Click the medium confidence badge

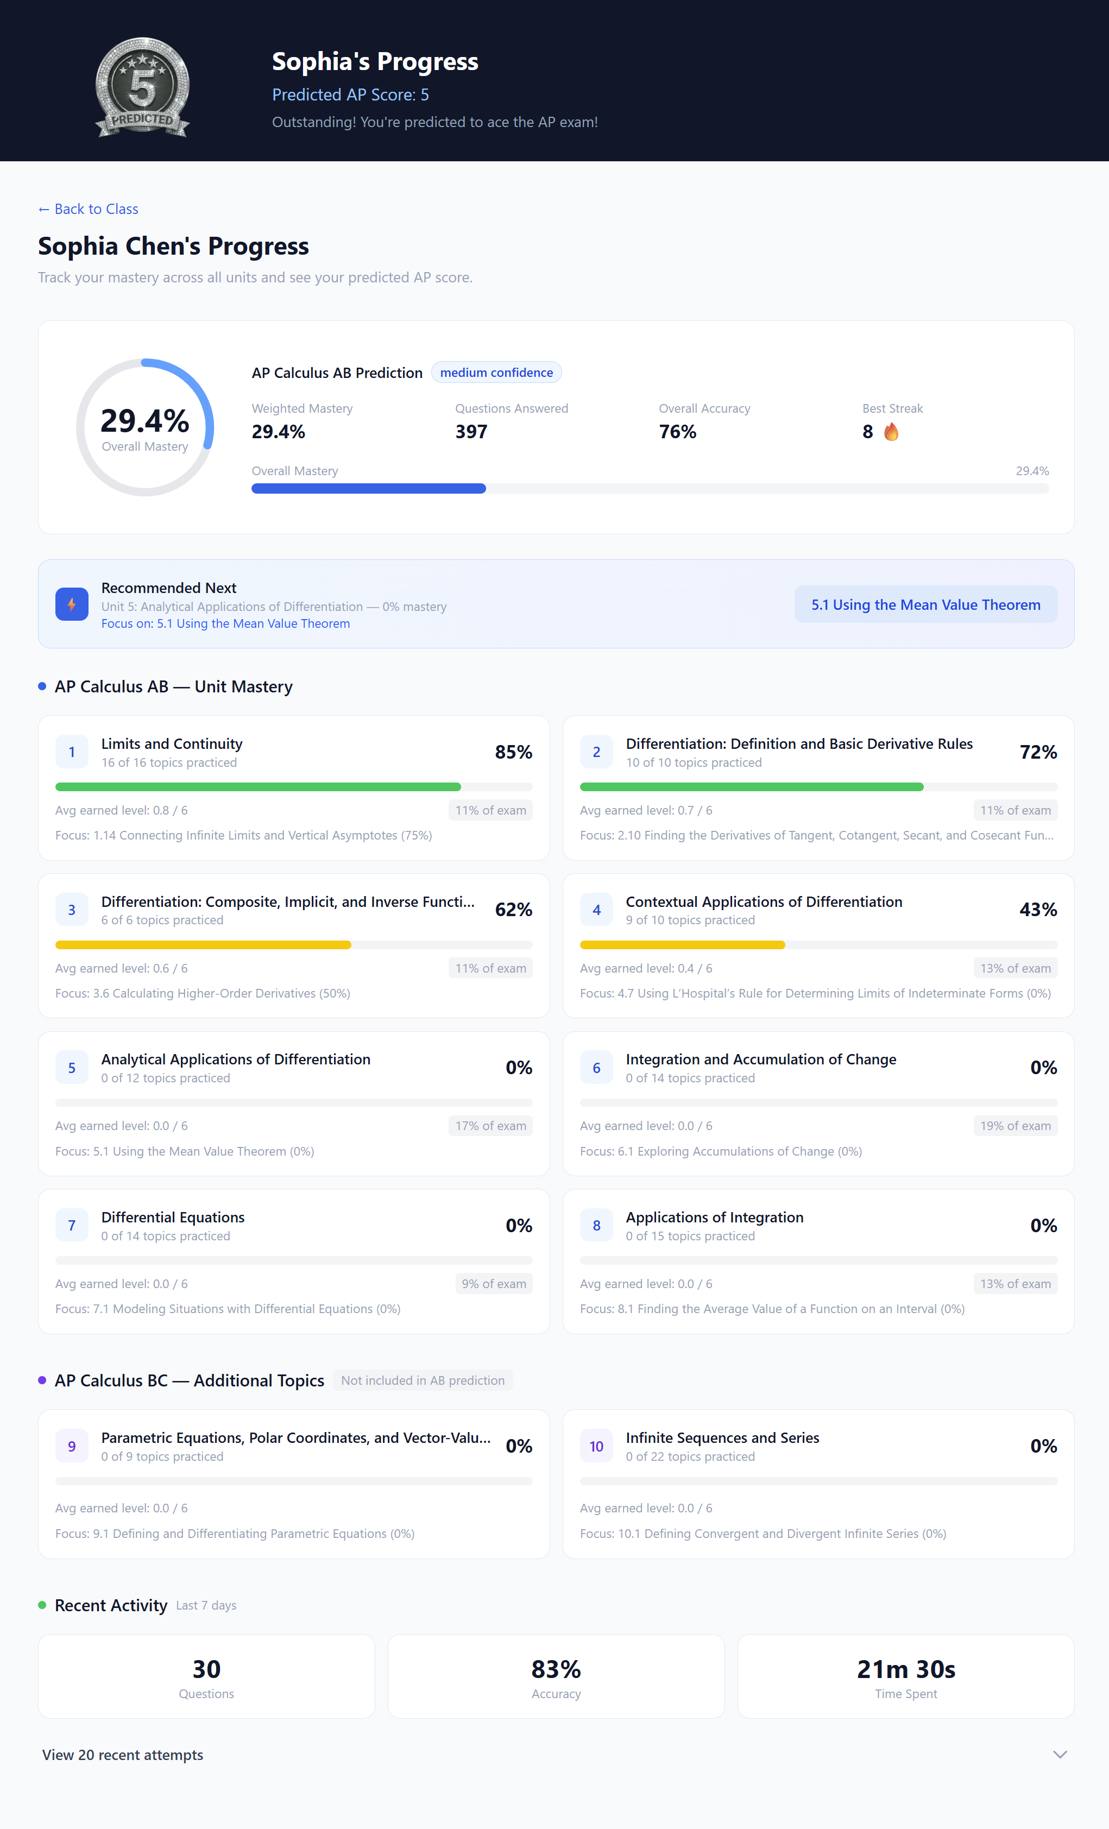click(x=496, y=372)
